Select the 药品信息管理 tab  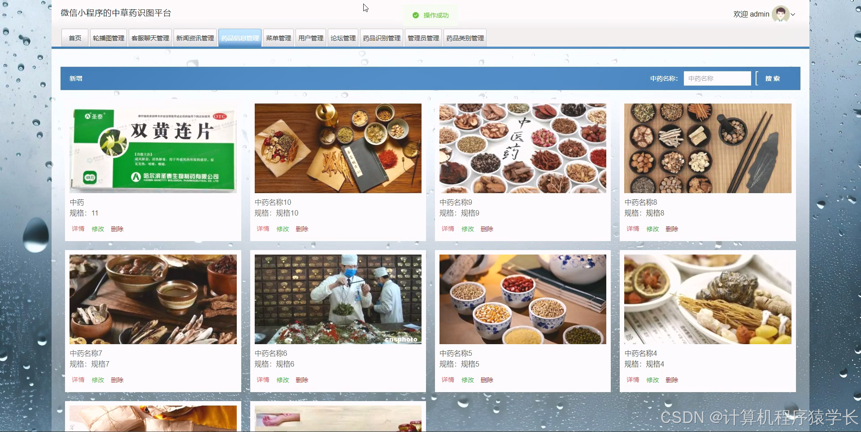point(240,38)
